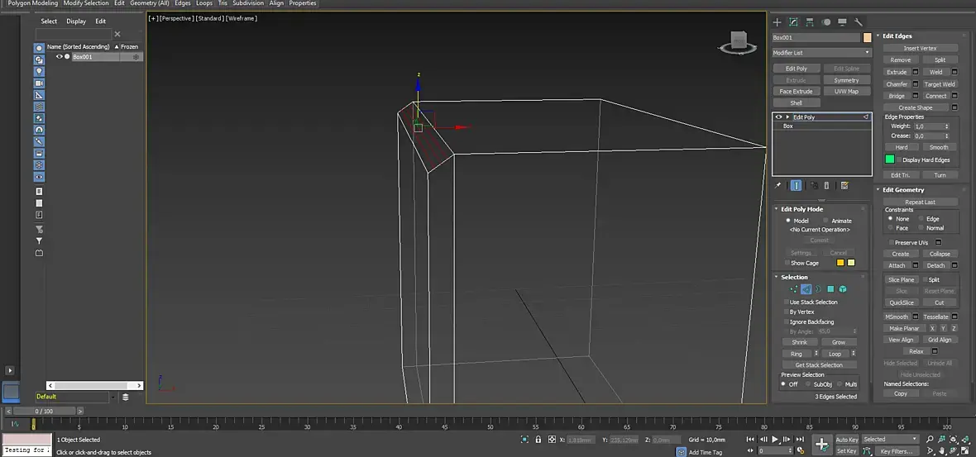The image size is (976, 457).
Task: Enable the Ignore Backfacing checkbox
Action: tap(787, 321)
